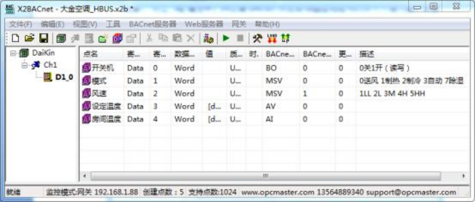The width and height of the screenshot is (475, 202).
Task: Click the purple tag icon of 开关机 row
Action: [x=86, y=68]
